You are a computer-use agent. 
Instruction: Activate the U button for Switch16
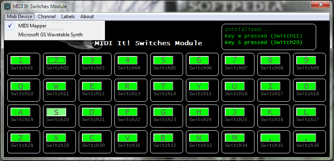pos(235,86)
